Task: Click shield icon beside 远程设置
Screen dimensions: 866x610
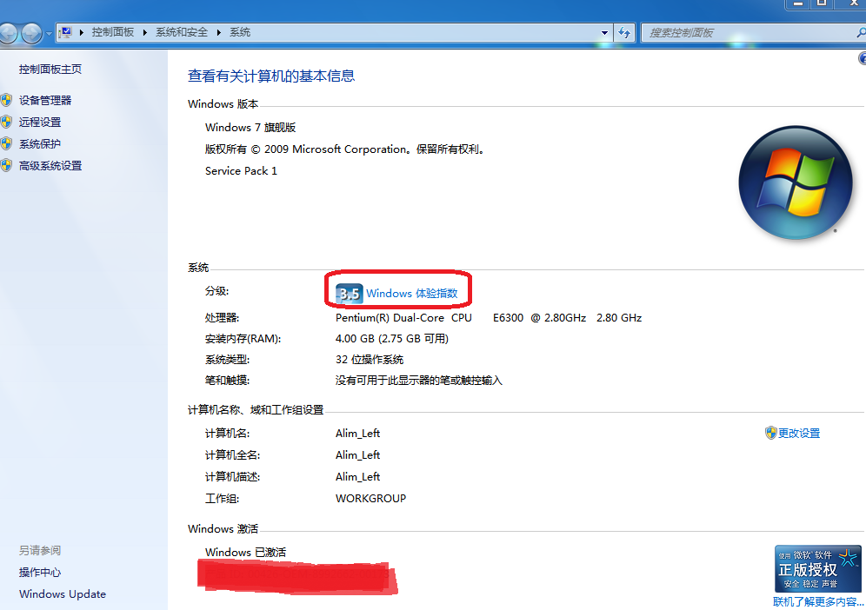Action: [7, 122]
